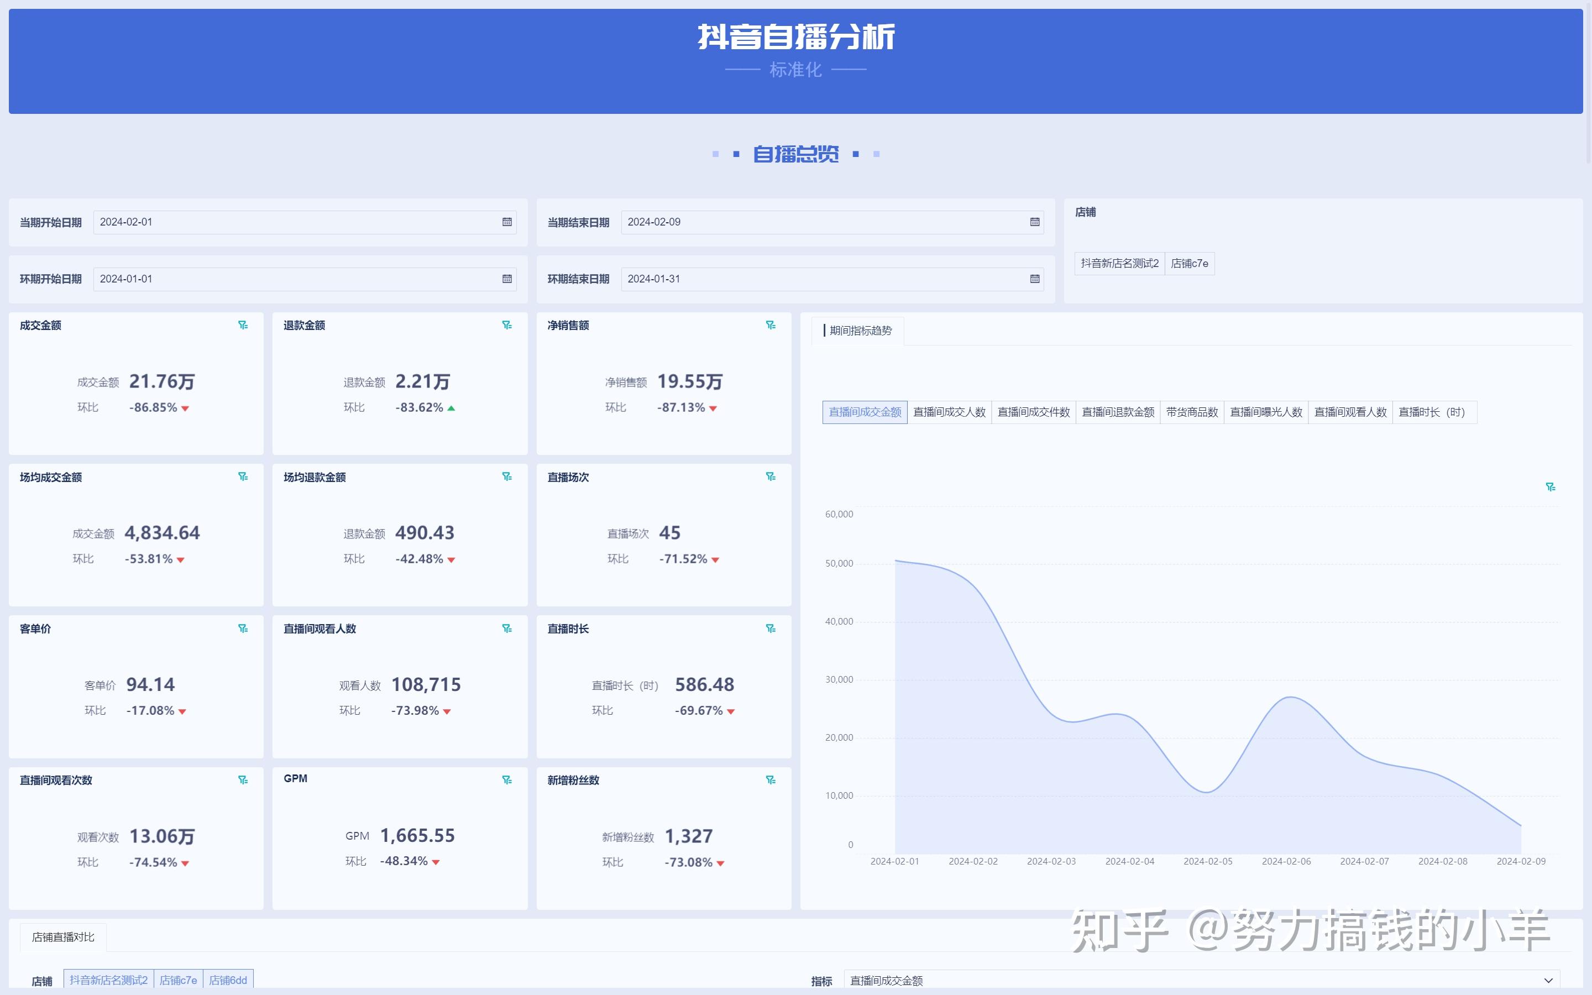
Task: Switch to 店铺直播对比 tab
Action: coord(63,937)
